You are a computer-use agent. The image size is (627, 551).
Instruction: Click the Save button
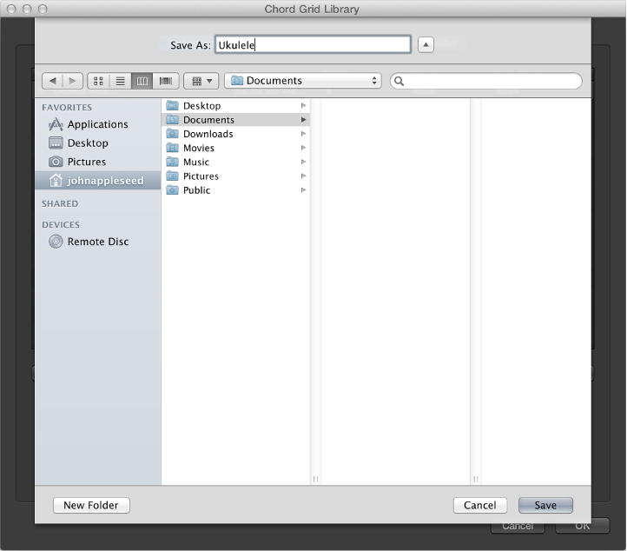coord(545,506)
